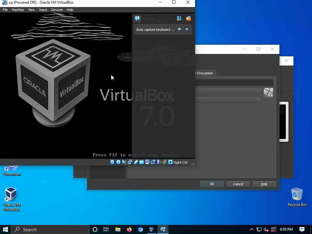Image resolution: width=312 pixels, height=234 pixels.
Task: Open the second dropdown in settings dialog
Action: (x=228, y=100)
